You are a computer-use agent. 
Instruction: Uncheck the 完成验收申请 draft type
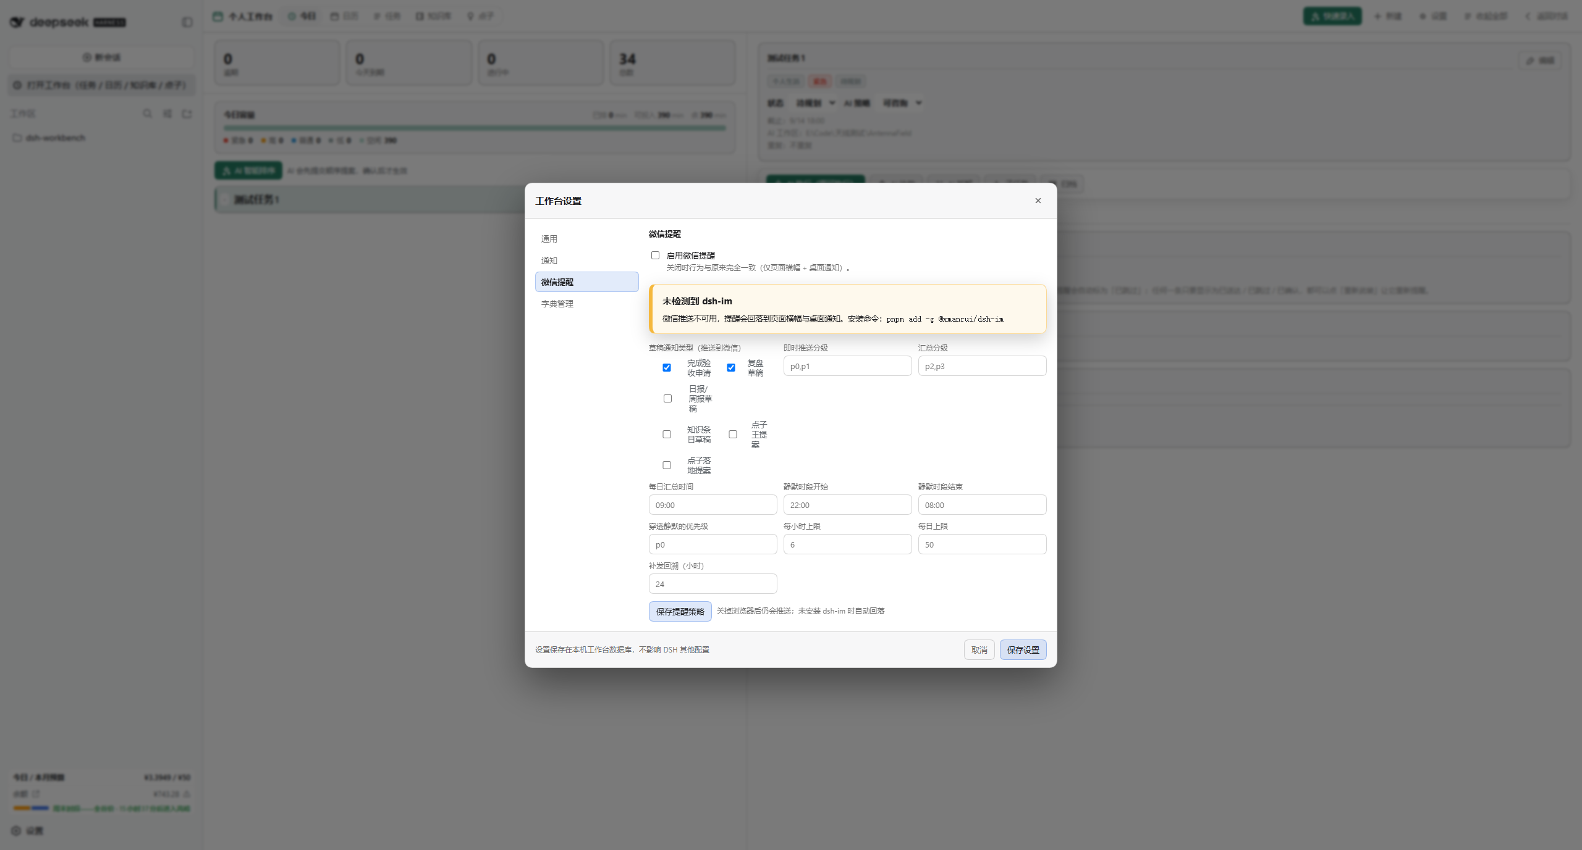click(x=667, y=367)
